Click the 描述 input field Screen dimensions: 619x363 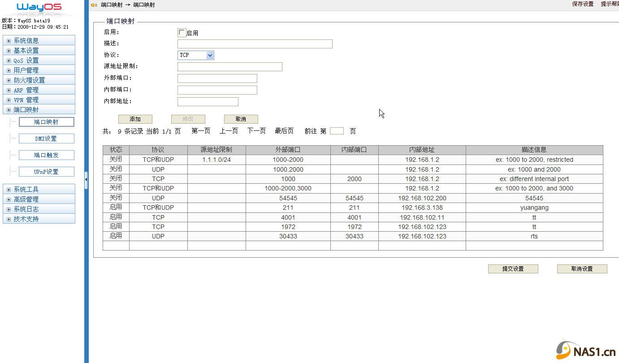255,44
